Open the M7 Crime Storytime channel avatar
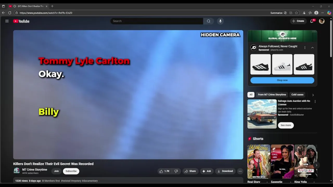333x187 pixels. (x=17, y=171)
